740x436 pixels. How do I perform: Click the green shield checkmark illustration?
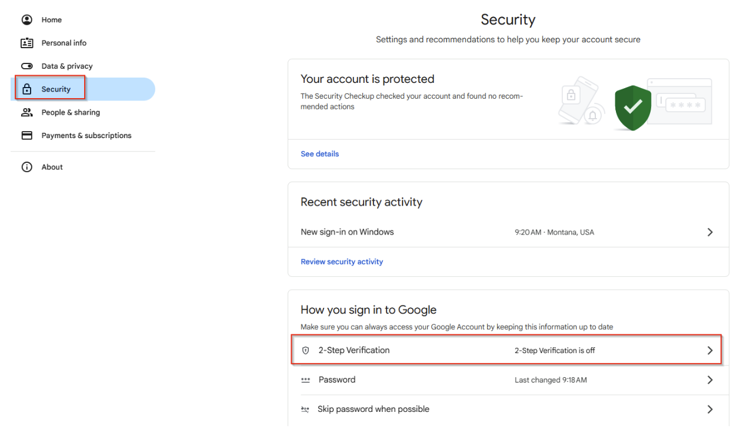[x=633, y=107]
